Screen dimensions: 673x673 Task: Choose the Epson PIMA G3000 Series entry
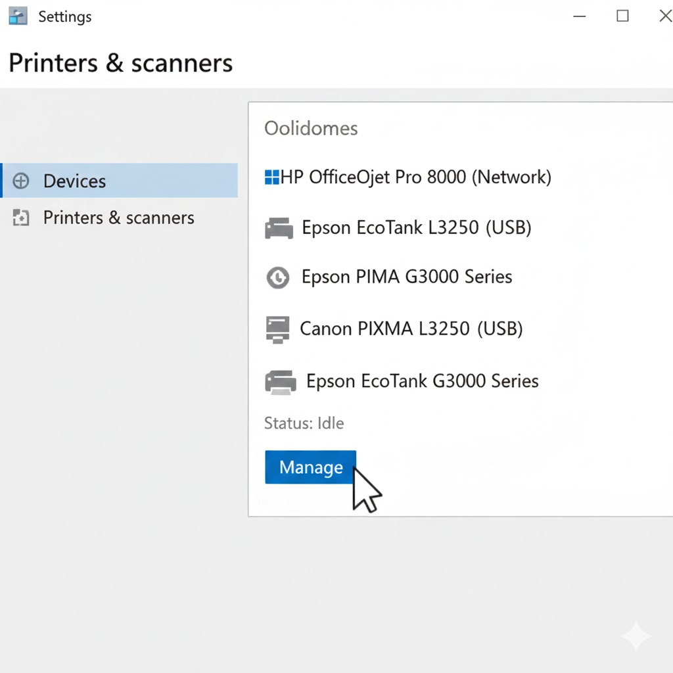(406, 277)
